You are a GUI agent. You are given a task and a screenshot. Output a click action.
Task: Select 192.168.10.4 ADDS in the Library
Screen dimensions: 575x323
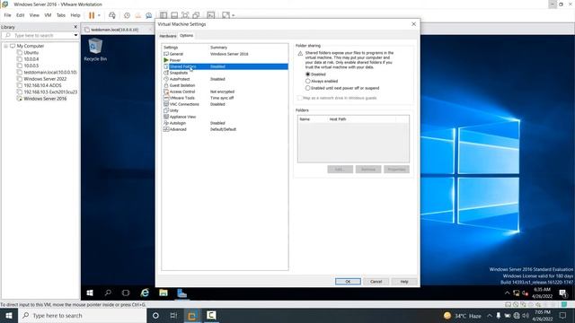pos(42,85)
